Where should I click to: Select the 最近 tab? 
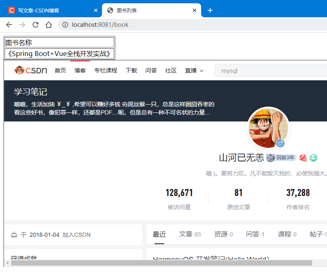(159, 234)
